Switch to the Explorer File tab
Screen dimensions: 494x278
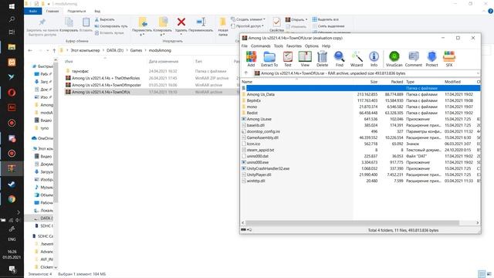pos(33,12)
